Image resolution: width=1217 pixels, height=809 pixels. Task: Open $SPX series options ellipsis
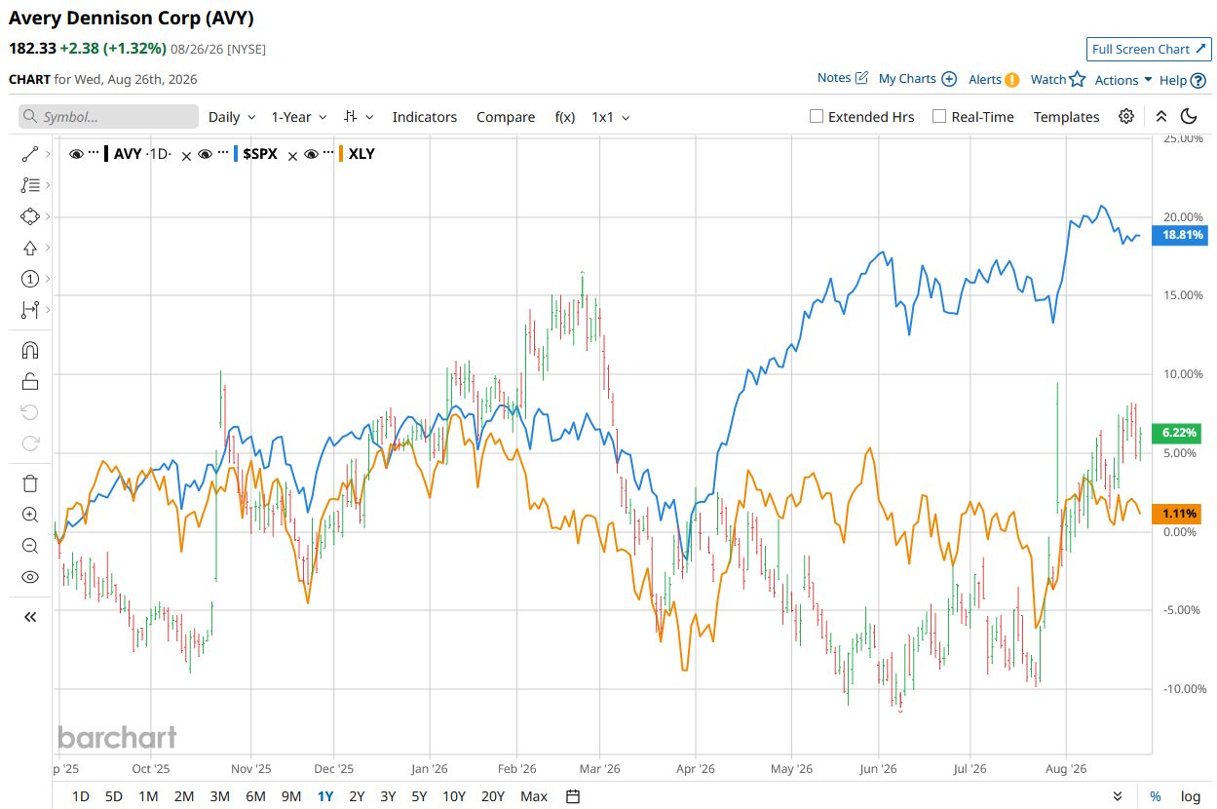(222, 154)
